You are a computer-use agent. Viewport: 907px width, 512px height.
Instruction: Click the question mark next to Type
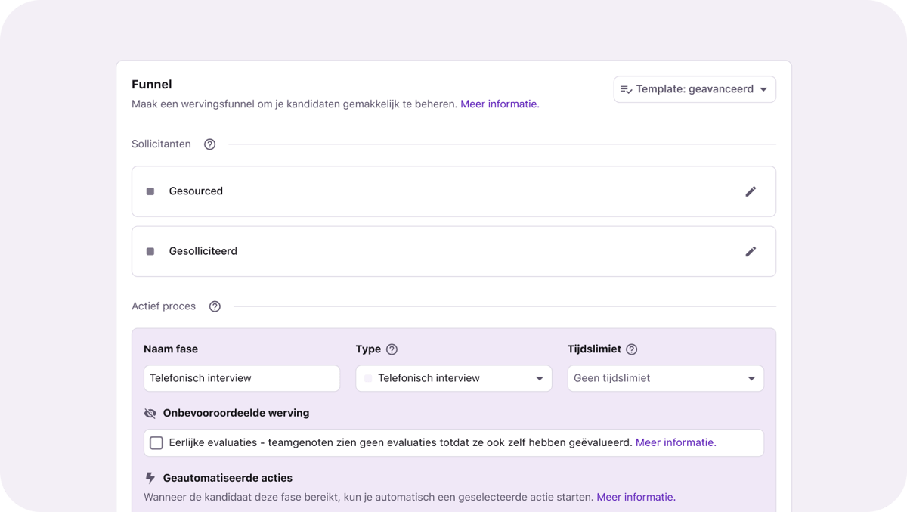(392, 349)
